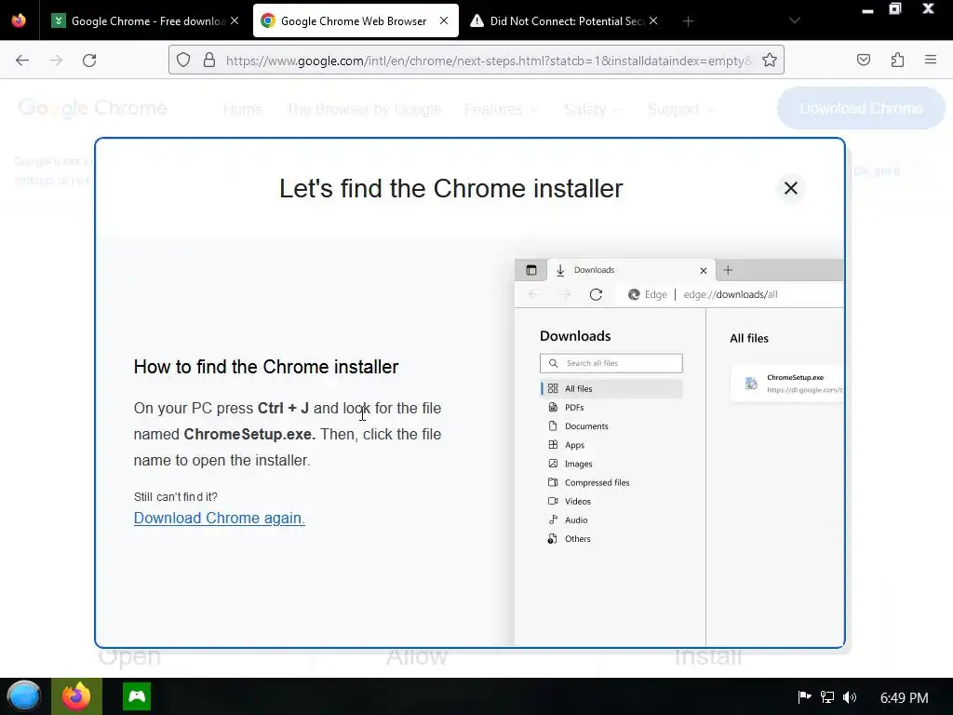Open the network tray icon
Viewport: 953px width, 715px height.
click(x=827, y=697)
